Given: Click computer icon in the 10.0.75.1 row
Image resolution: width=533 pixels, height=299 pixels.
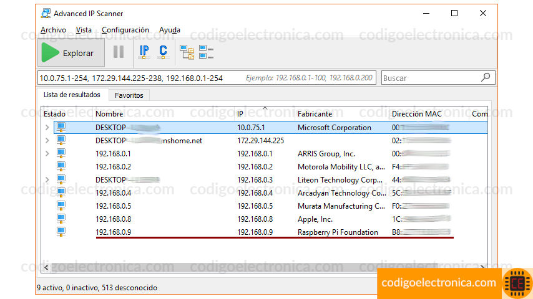Looking at the screenshot, I should pyautogui.click(x=61, y=128).
